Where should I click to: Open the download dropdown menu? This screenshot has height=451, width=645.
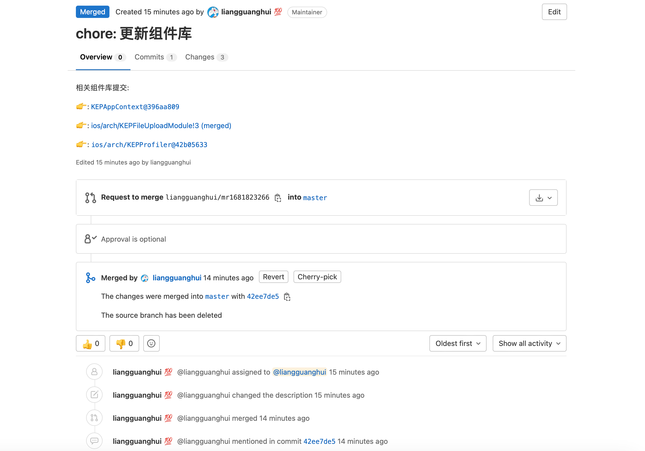point(543,198)
